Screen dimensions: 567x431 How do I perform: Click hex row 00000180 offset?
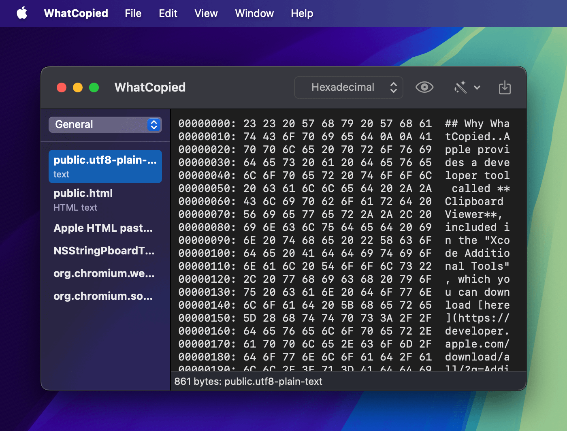(x=207, y=357)
